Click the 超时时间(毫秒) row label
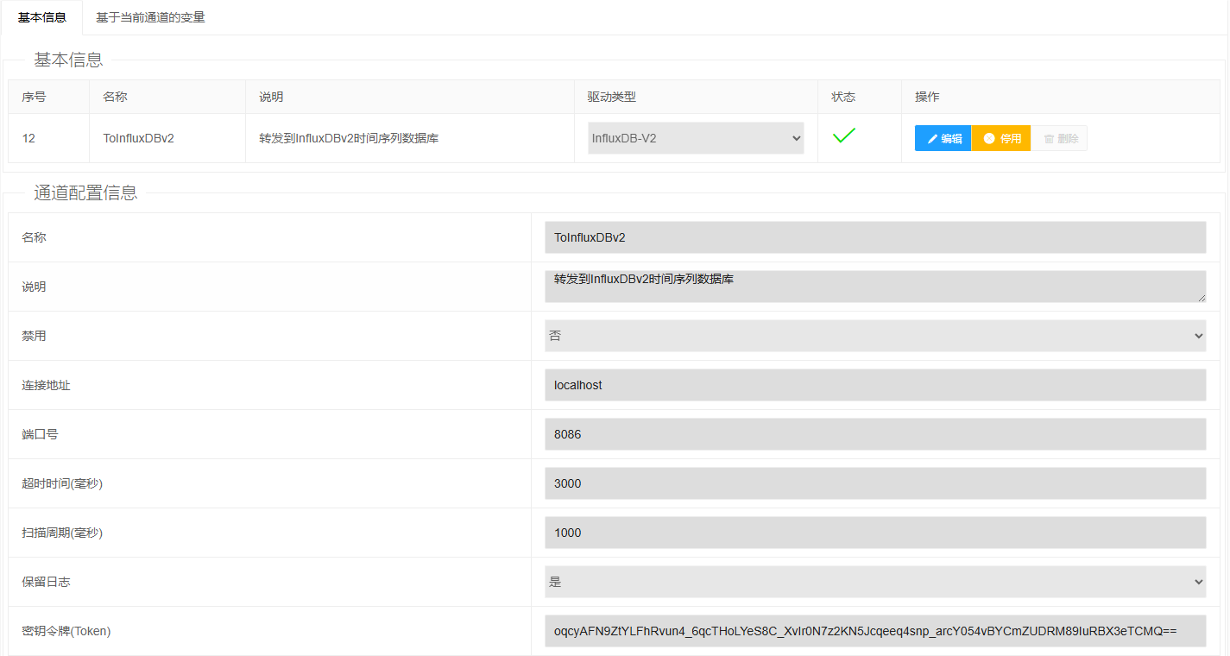The image size is (1230, 656). 62,483
